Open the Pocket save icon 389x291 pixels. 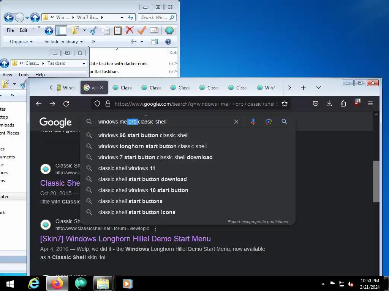click(x=316, y=103)
